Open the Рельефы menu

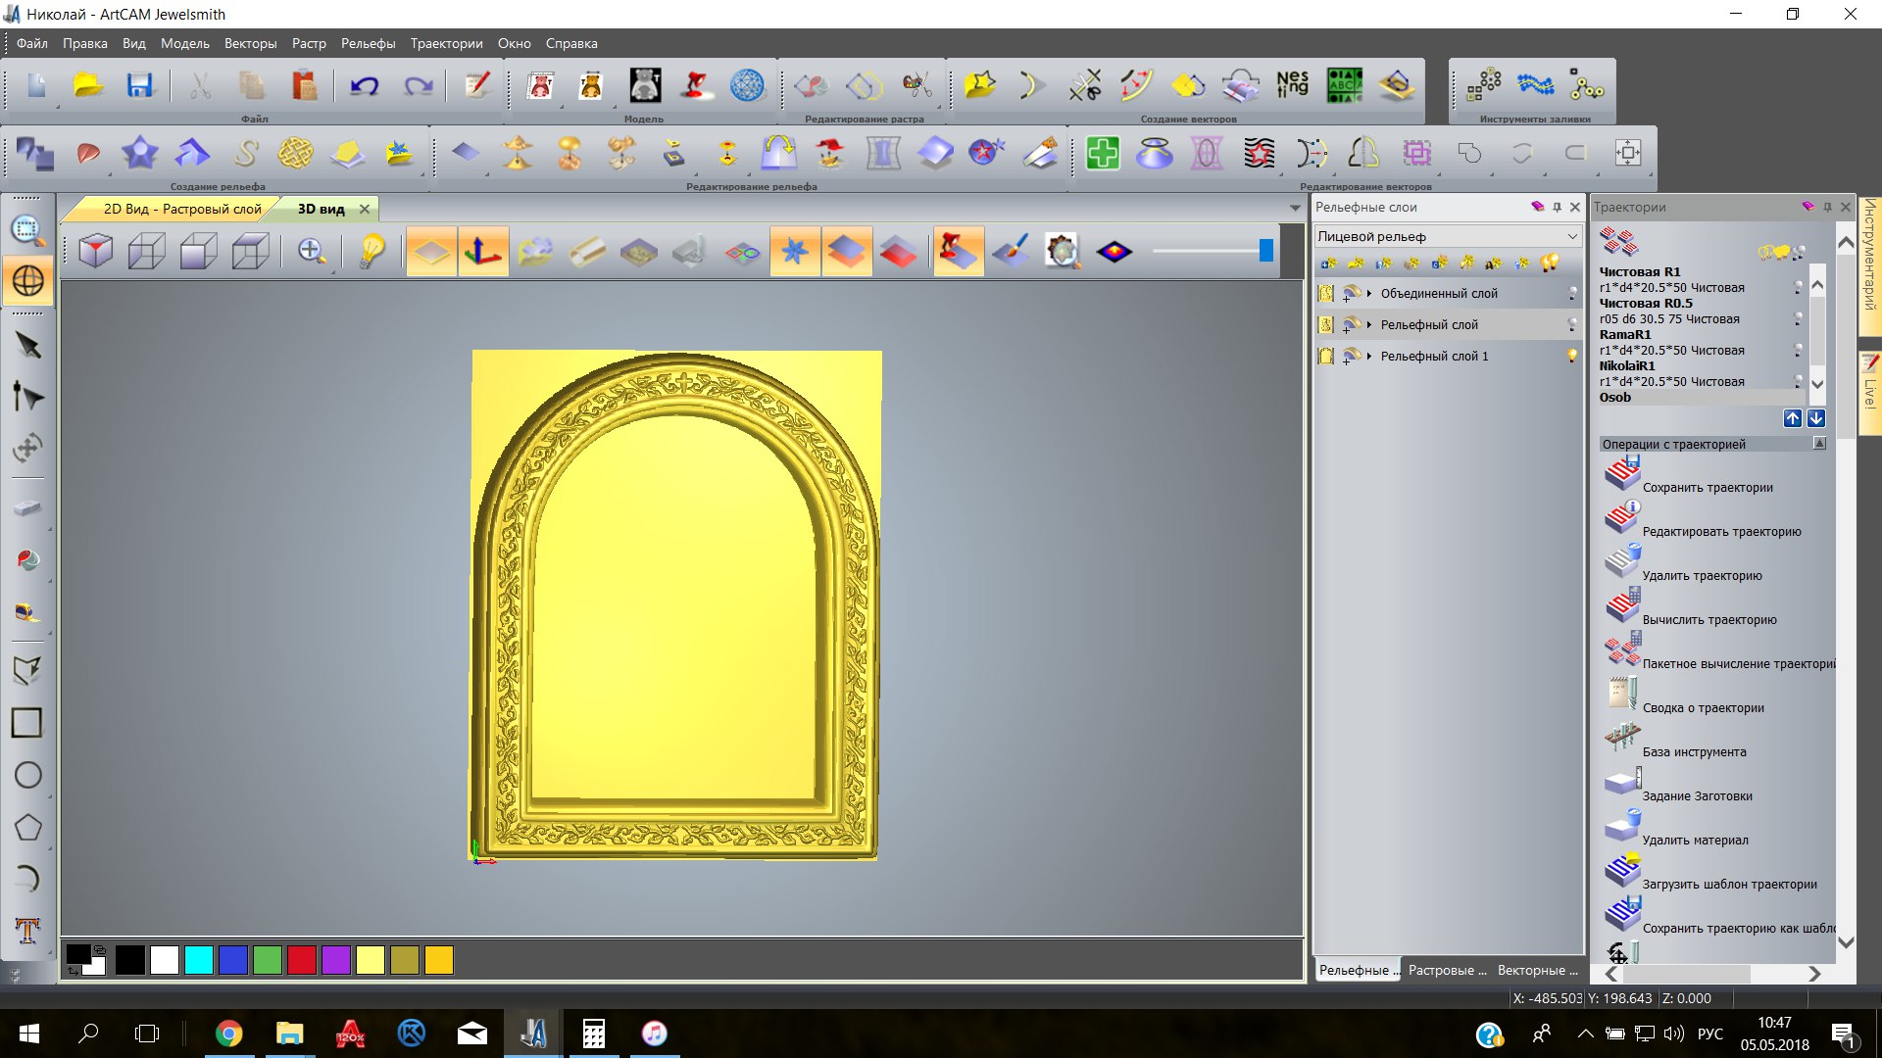coord(368,43)
